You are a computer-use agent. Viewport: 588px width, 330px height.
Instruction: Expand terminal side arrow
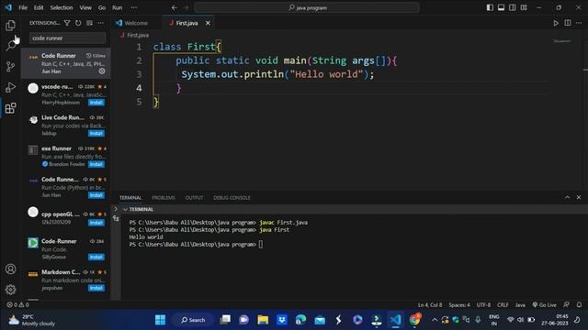tap(116, 209)
